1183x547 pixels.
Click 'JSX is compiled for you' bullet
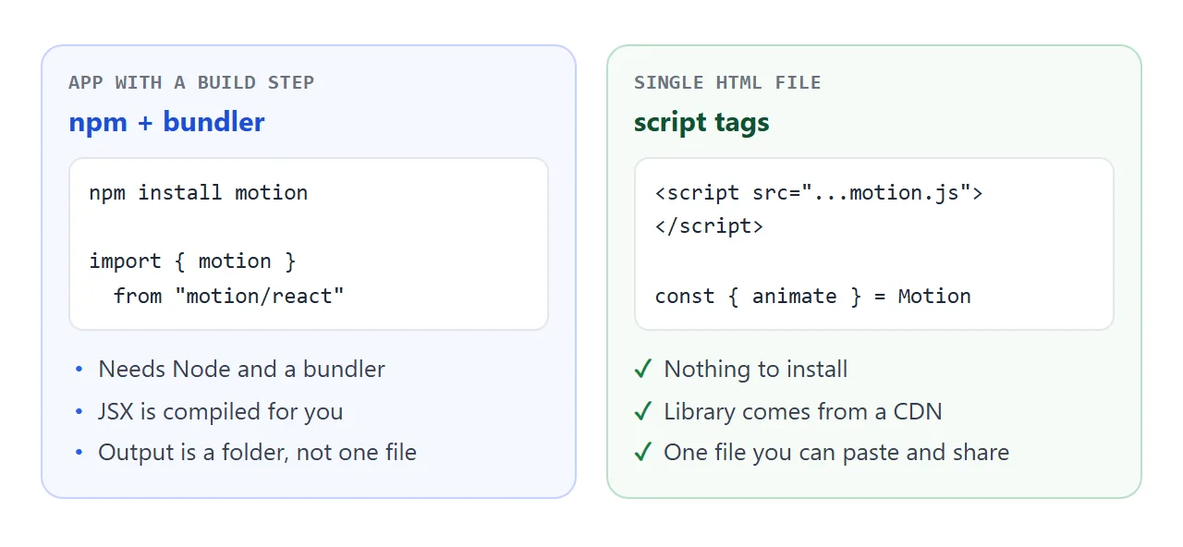pyautogui.click(x=221, y=411)
